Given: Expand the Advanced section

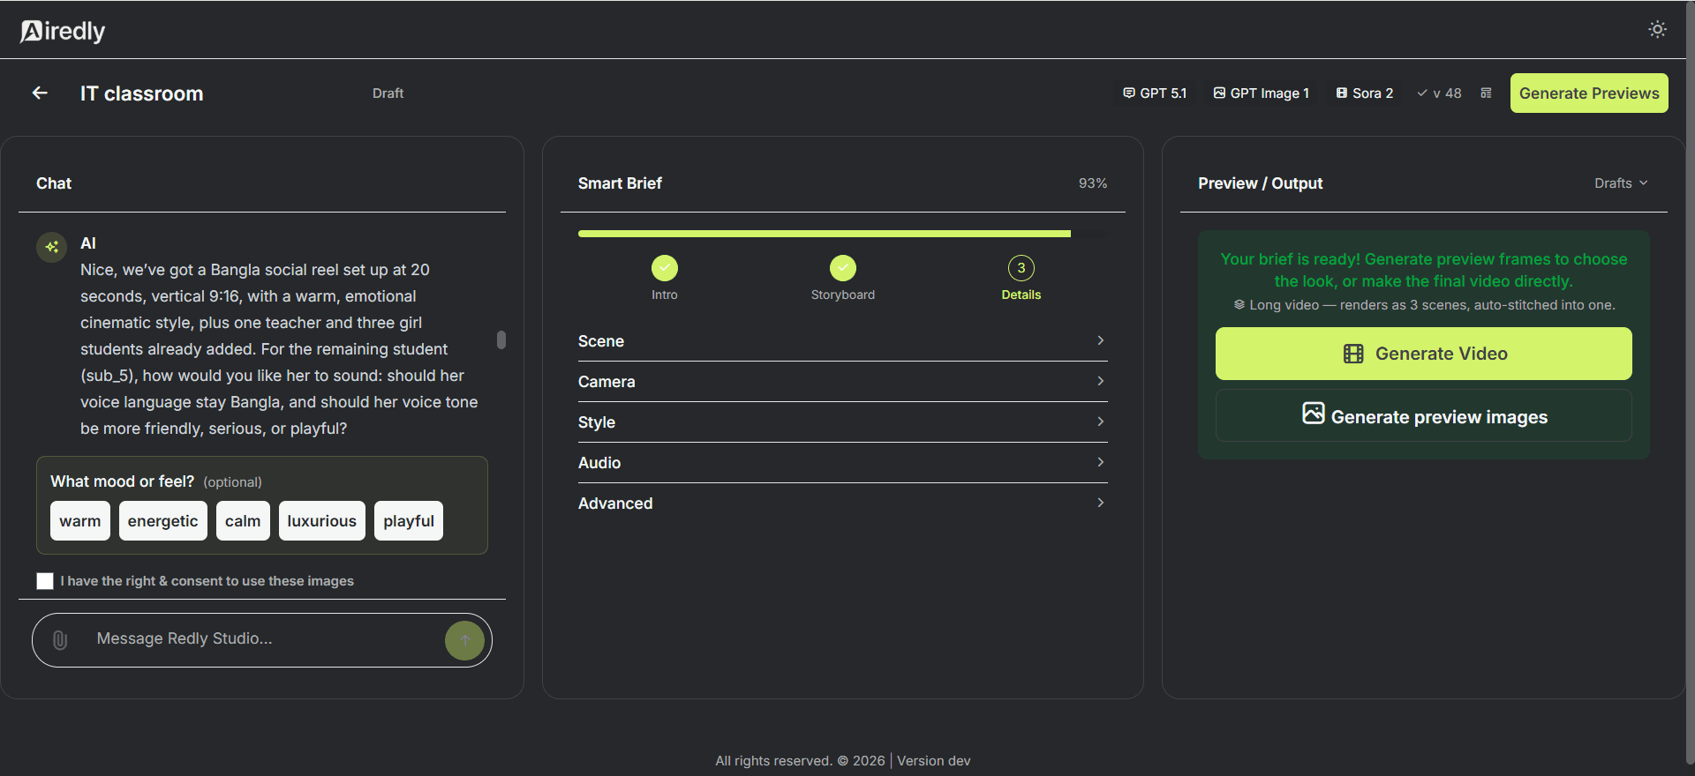Looking at the screenshot, I should 843,504.
